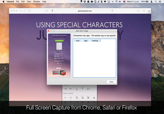This screenshot has height=114, width=164.
Task: Save the new image with the Save button
Action: tap(111, 82)
